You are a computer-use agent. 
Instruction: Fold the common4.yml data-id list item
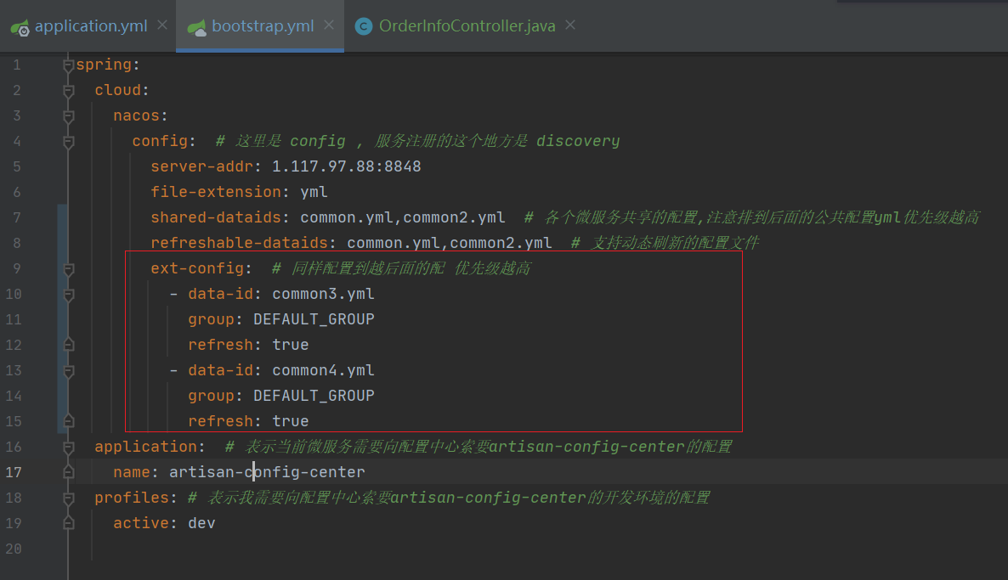68,371
